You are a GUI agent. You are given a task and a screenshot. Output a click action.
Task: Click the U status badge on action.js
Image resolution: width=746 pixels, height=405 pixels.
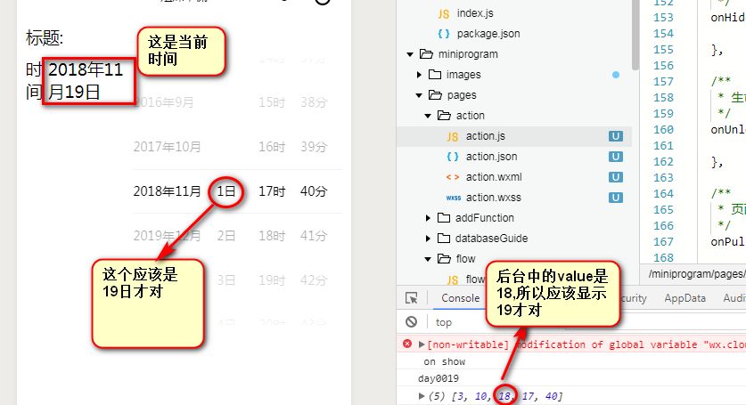(x=616, y=136)
